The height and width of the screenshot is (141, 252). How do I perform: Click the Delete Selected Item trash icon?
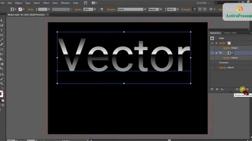pyautogui.click(x=248, y=89)
